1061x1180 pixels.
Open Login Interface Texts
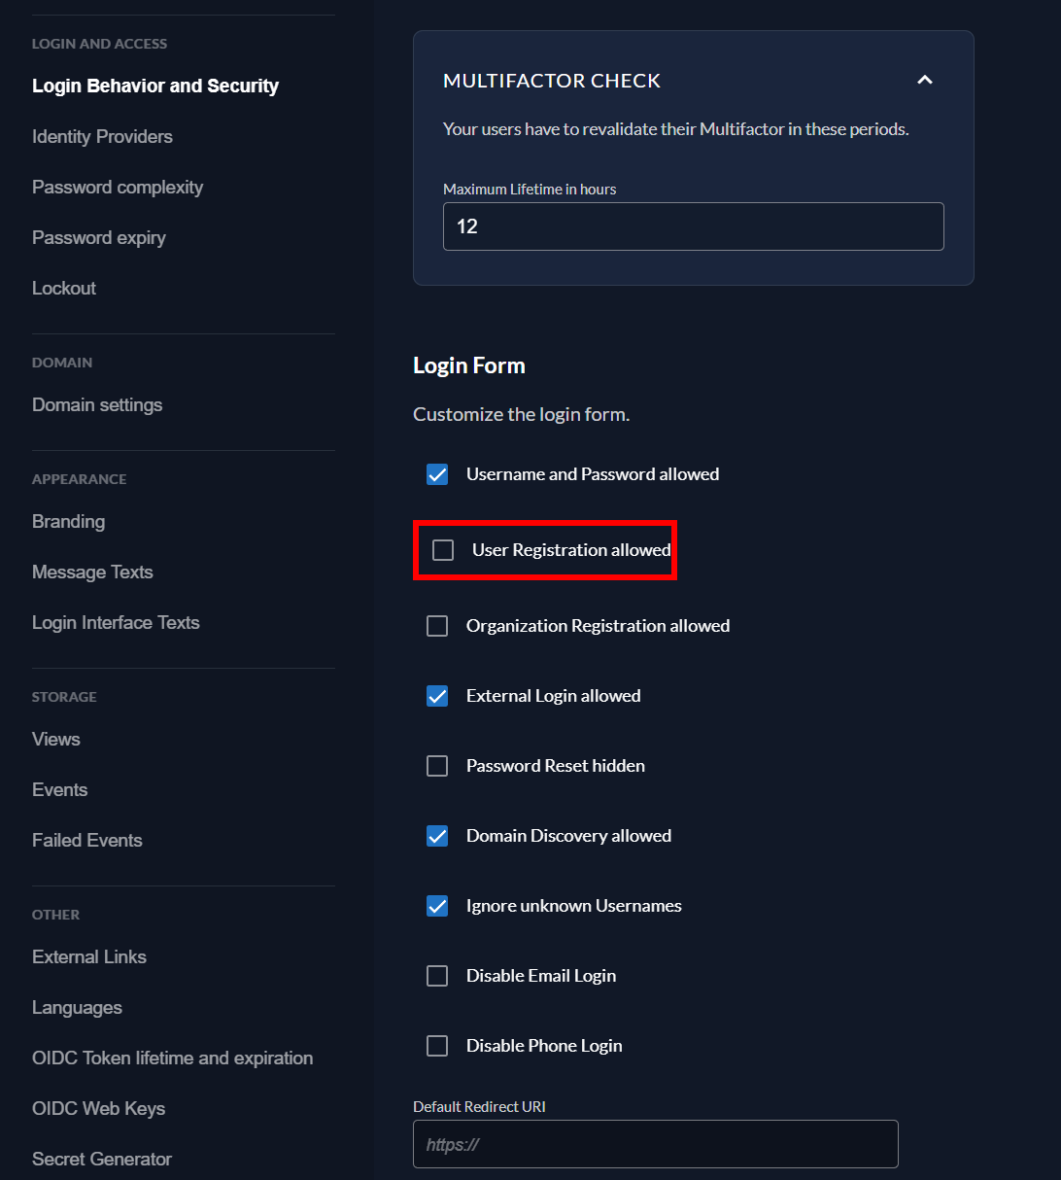[x=116, y=623]
